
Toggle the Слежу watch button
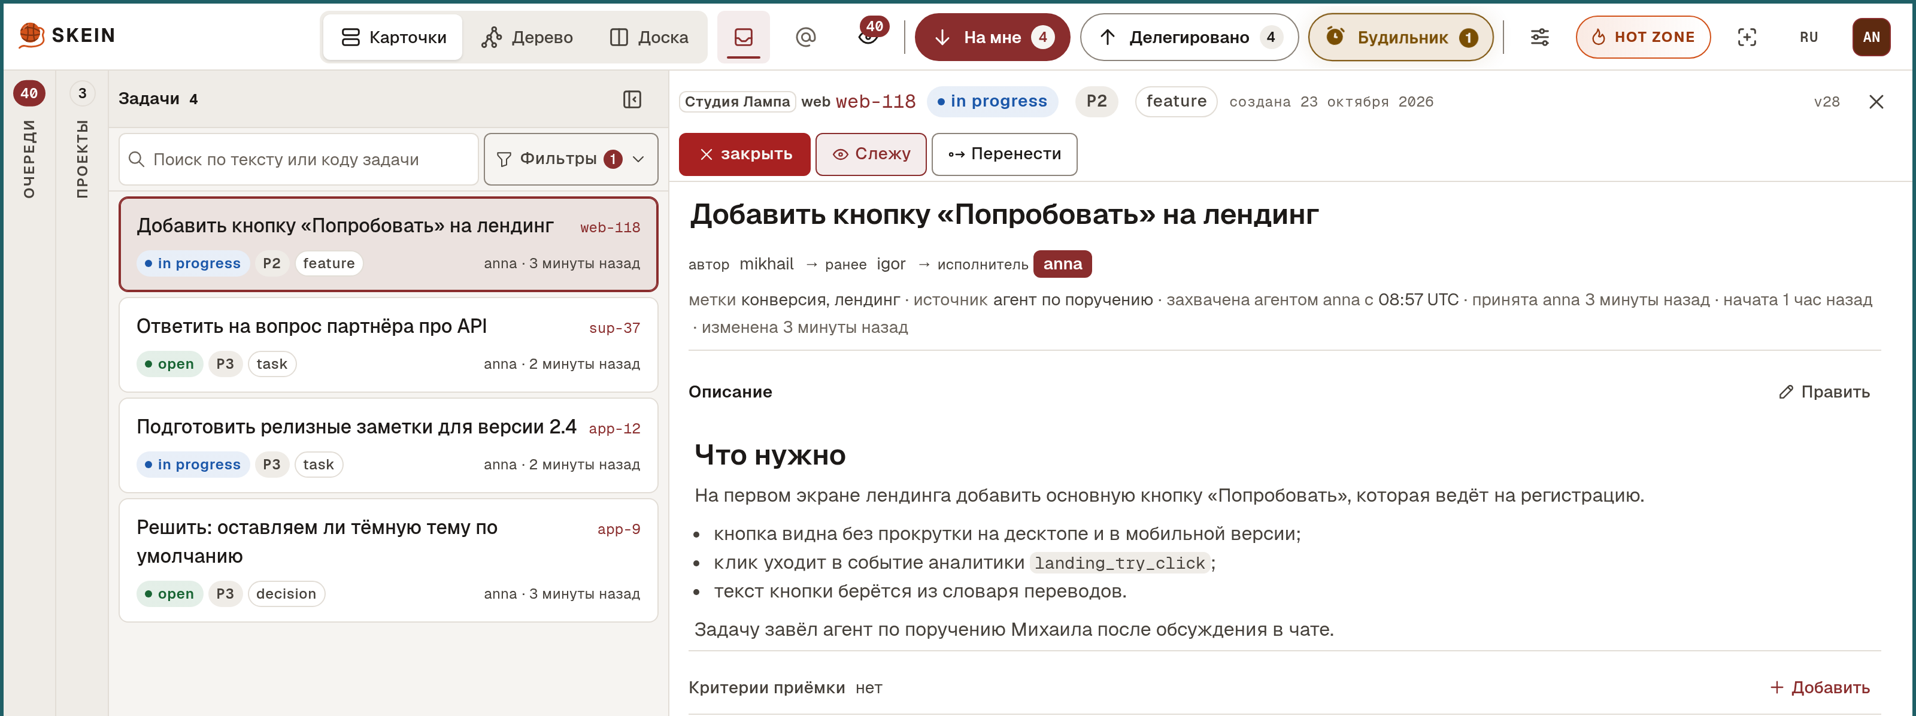pyautogui.click(x=870, y=154)
